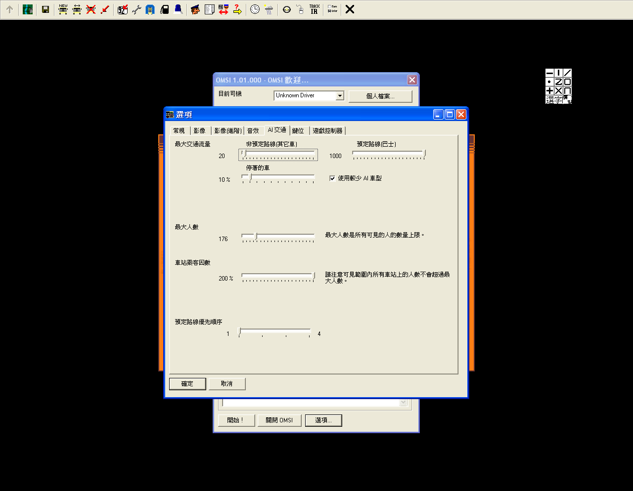
Task: Click the 最大人數 slider
Action: click(278, 237)
